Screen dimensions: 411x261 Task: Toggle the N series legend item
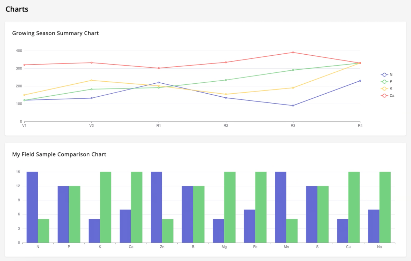(387, 74)
